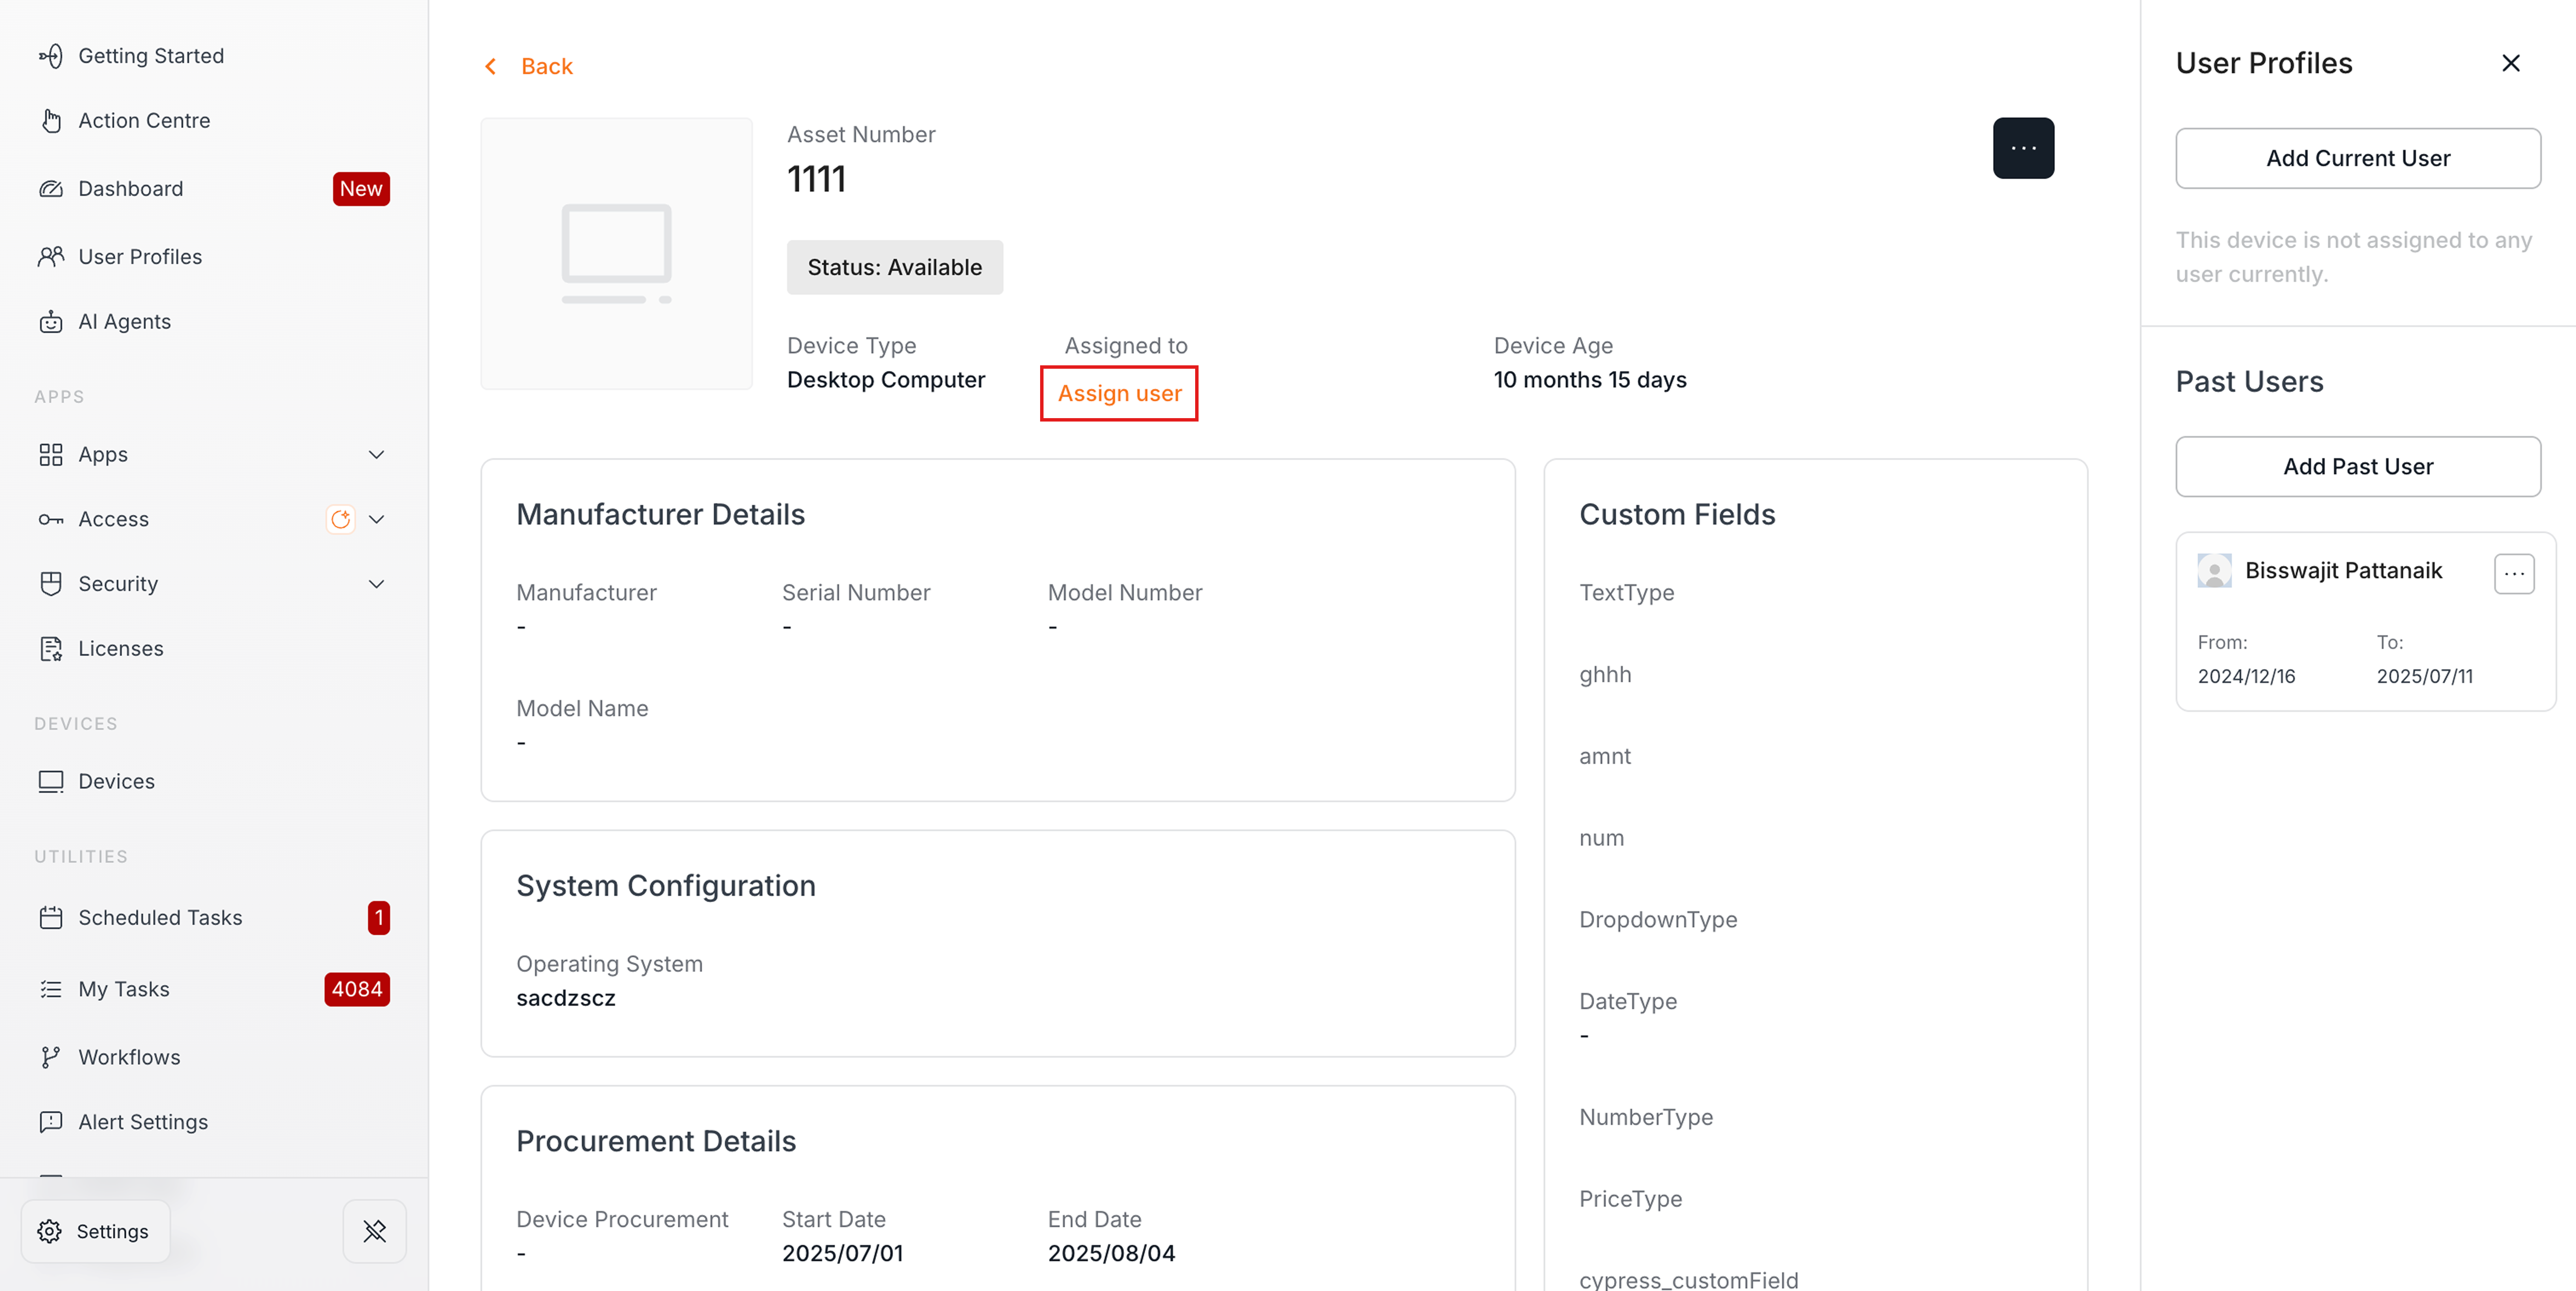Click the Getting Started rocket icon
Viewport: 2576px width, 1291px height.
[x=51, y=56]
